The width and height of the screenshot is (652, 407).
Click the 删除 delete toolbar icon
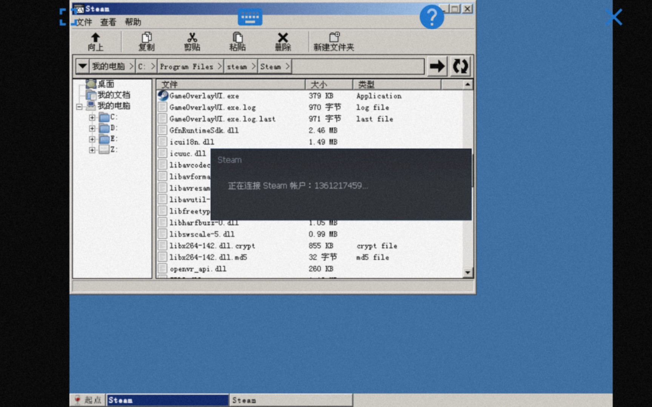point(283,41)
